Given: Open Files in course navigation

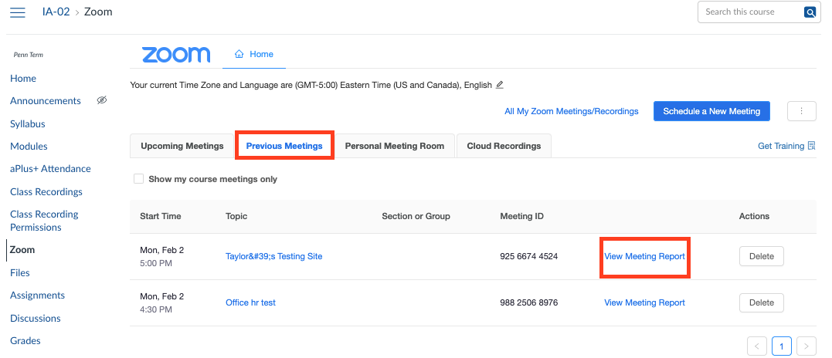Looking at the screenshot, I should pos(19,272).
